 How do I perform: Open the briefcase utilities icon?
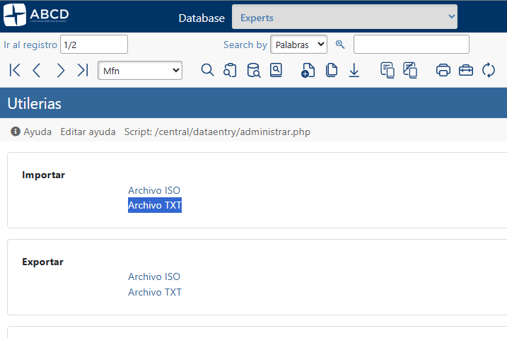pos(466,70)
